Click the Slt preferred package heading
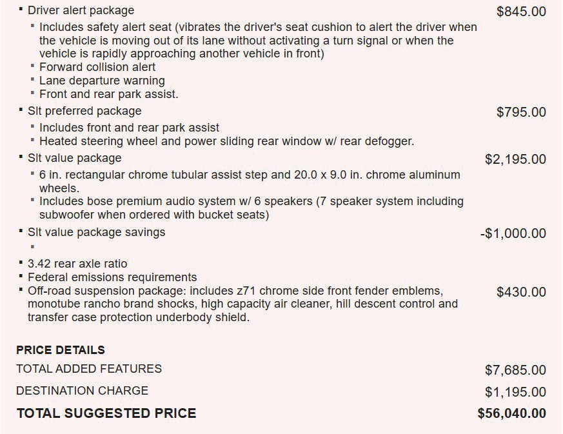Screen dimensions: 563x434 [84, 112]
